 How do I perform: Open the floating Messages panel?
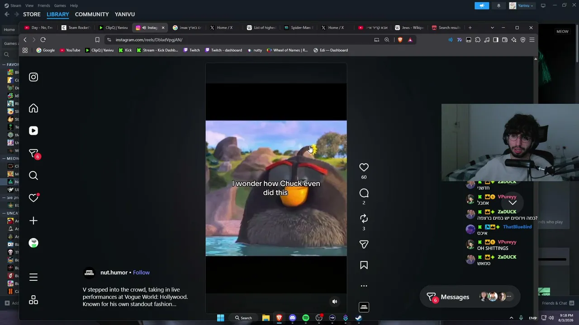pos(470,297)
